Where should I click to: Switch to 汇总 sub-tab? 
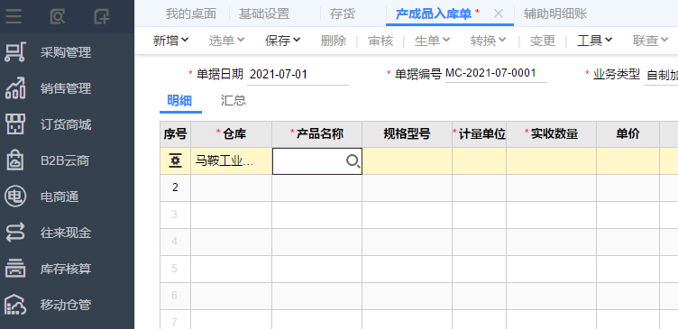pyautogui.click(x=234, y=101)
